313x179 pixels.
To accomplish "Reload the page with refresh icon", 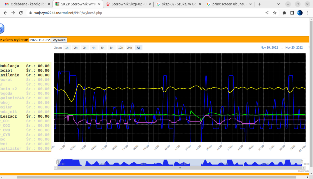I will click(x=21, y=13).
